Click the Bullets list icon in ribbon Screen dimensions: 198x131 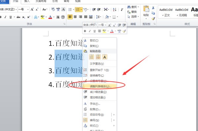tap(70, 10)
